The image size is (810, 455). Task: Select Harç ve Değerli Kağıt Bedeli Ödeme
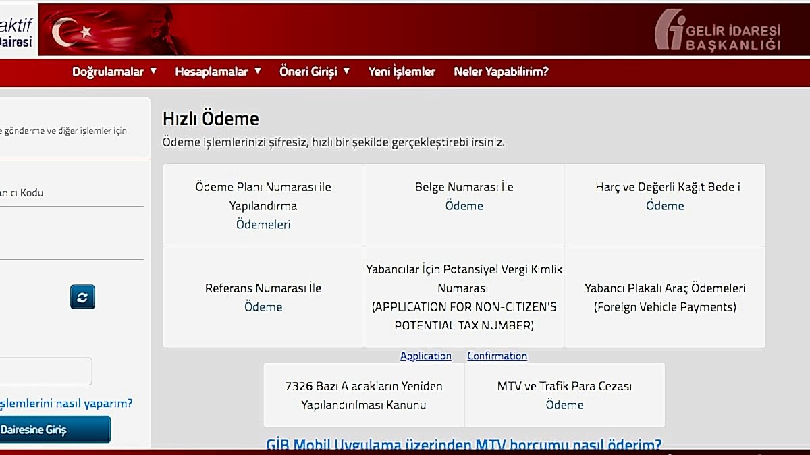[x=666, y=196]
